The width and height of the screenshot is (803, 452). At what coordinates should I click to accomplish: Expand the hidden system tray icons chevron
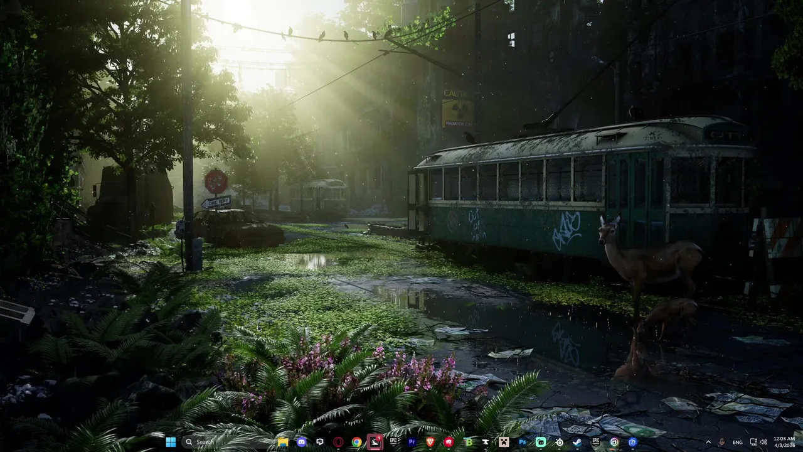[x=708, y=442]
